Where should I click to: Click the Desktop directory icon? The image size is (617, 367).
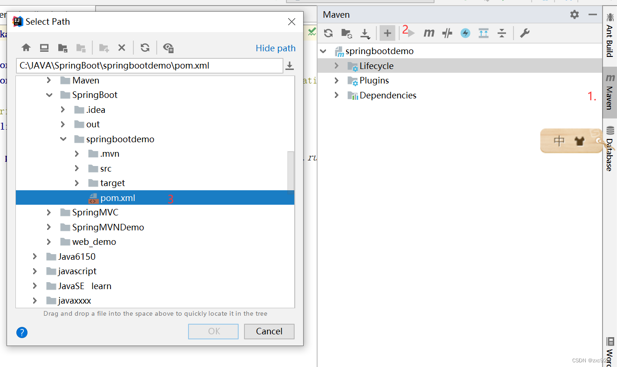click(x=44, y=48)
